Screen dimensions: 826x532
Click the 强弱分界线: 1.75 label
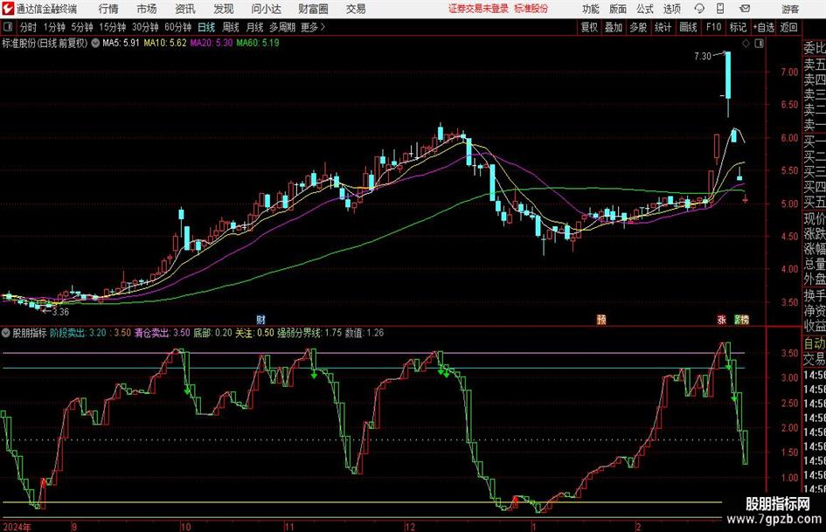pyautogui.click(x=309, y=333)
